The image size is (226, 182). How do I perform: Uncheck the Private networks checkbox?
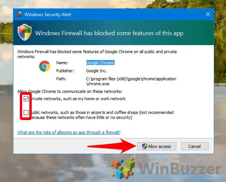click(26, 99)
